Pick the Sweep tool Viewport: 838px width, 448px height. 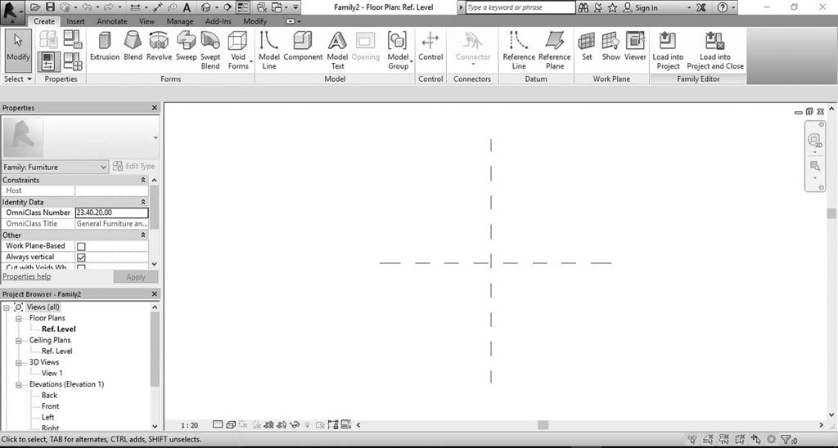(x=186, y=47)
